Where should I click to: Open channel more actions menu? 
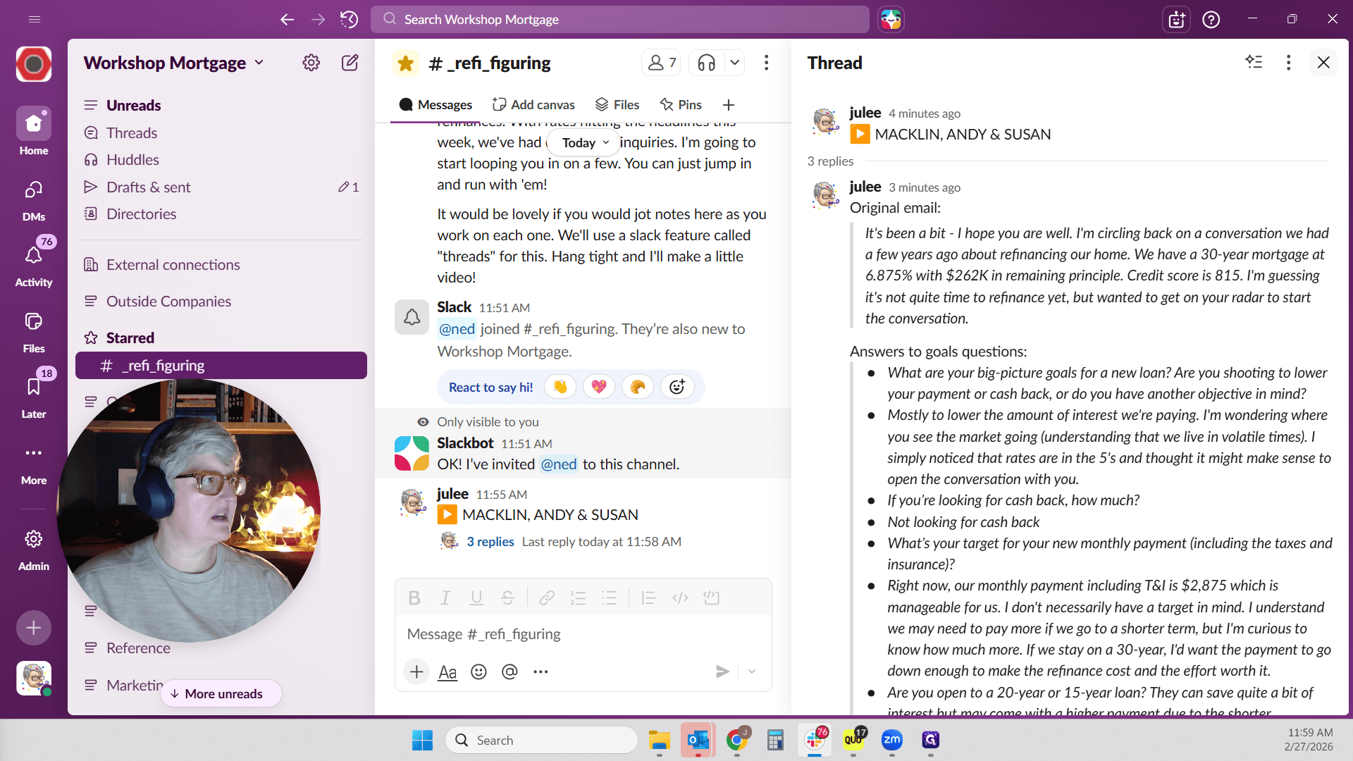[x=766, y=63]
